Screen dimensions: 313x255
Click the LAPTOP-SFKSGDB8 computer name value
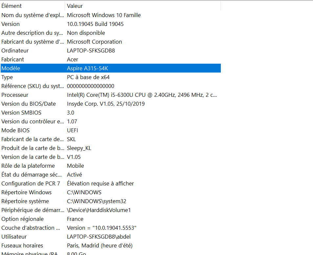(91, 51)
